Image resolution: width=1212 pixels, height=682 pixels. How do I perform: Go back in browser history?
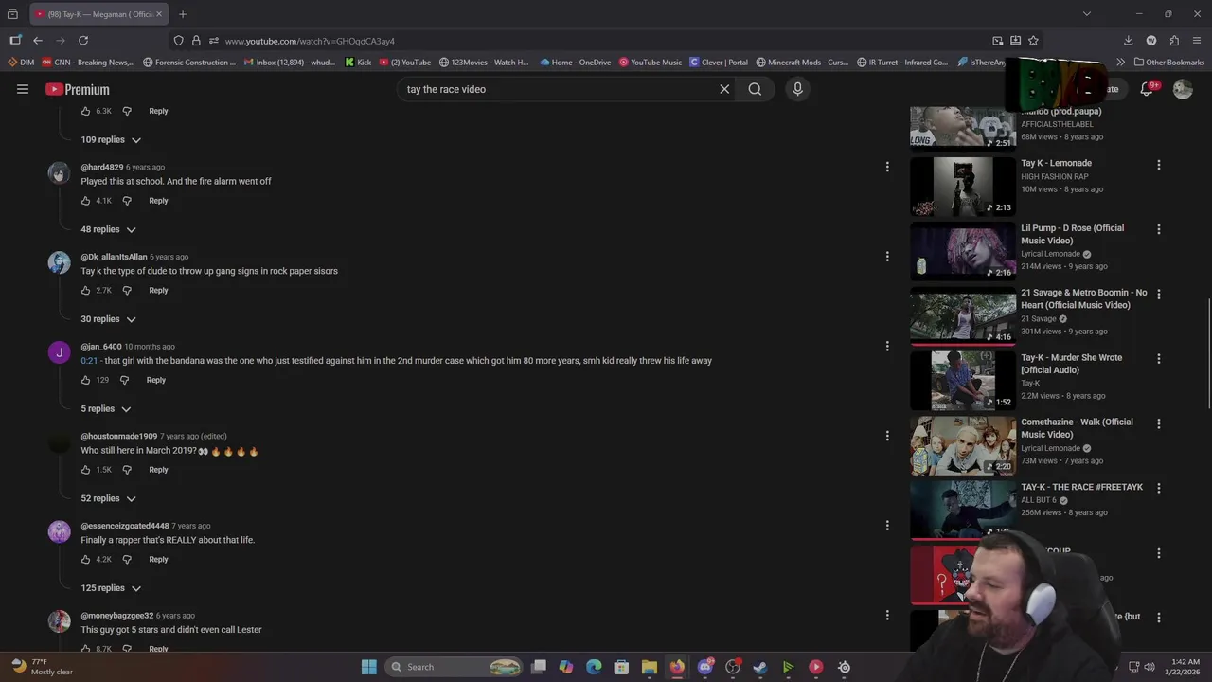pyautogui.click(x=37, y=41)
